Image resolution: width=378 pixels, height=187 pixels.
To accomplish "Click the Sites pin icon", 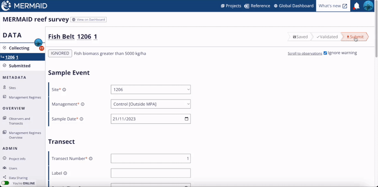I will click(4, 87).
